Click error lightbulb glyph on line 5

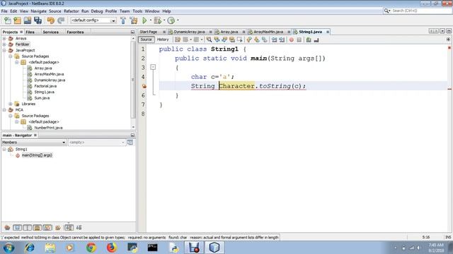pyautogui.click(x=144, y=86)
